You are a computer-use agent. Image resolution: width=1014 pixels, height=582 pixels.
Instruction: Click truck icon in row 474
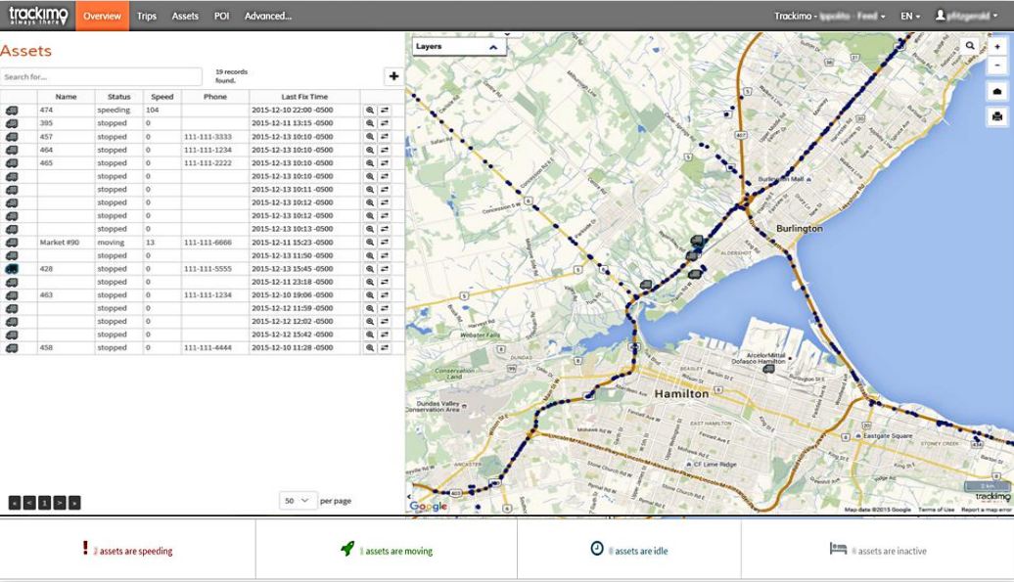[x=12, y=111]
